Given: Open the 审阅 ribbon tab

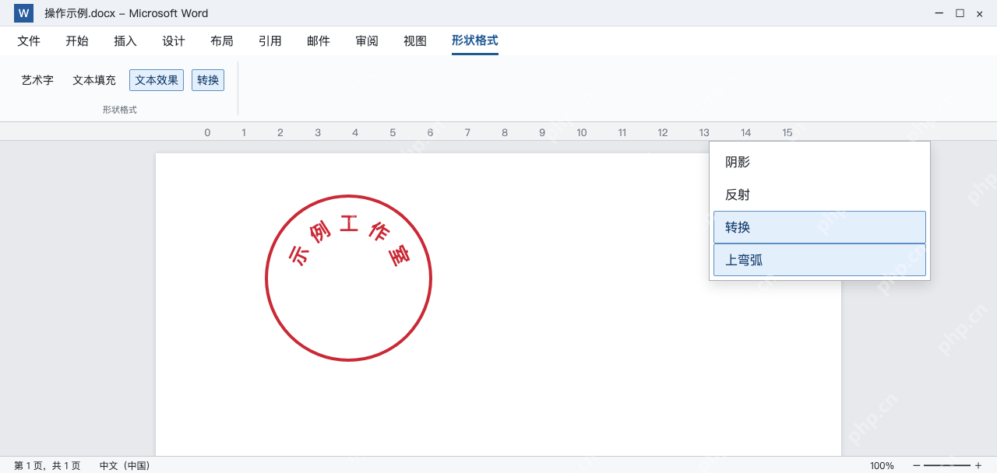Looking at the screenshot, I should tap(367, 41).
